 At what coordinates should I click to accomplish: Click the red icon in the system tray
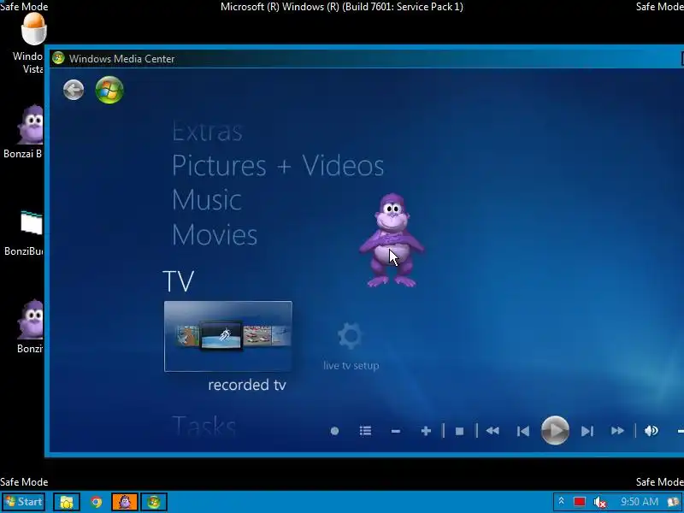pyautogui.click(x=580, y=502)
